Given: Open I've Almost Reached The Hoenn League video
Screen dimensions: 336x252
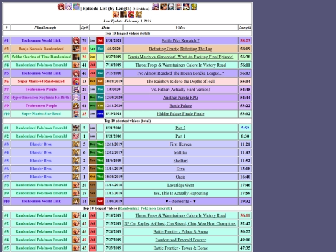Looking at the screenshot, I should [x=180, y=73].
